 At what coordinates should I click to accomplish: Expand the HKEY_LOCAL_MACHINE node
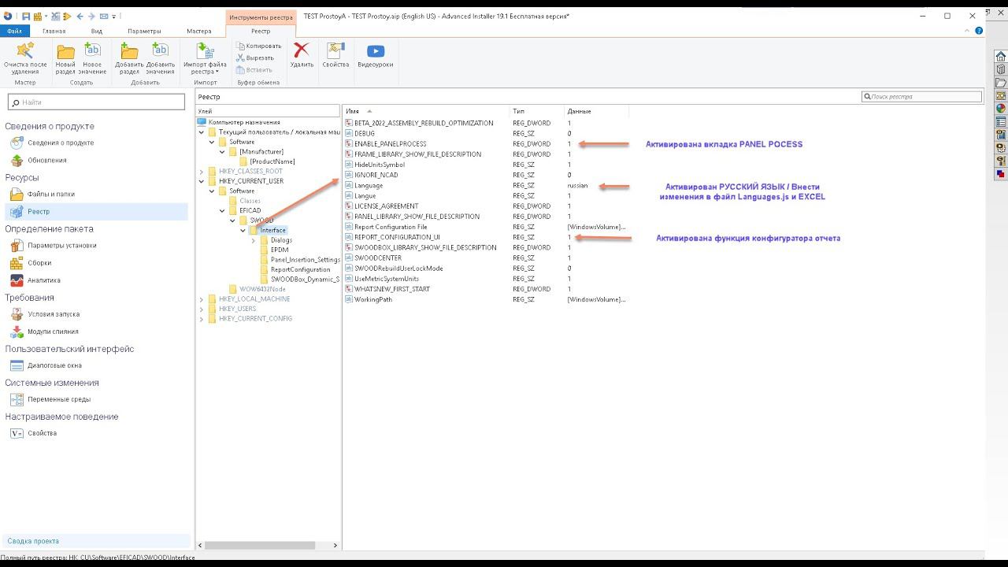coord(202,299)
